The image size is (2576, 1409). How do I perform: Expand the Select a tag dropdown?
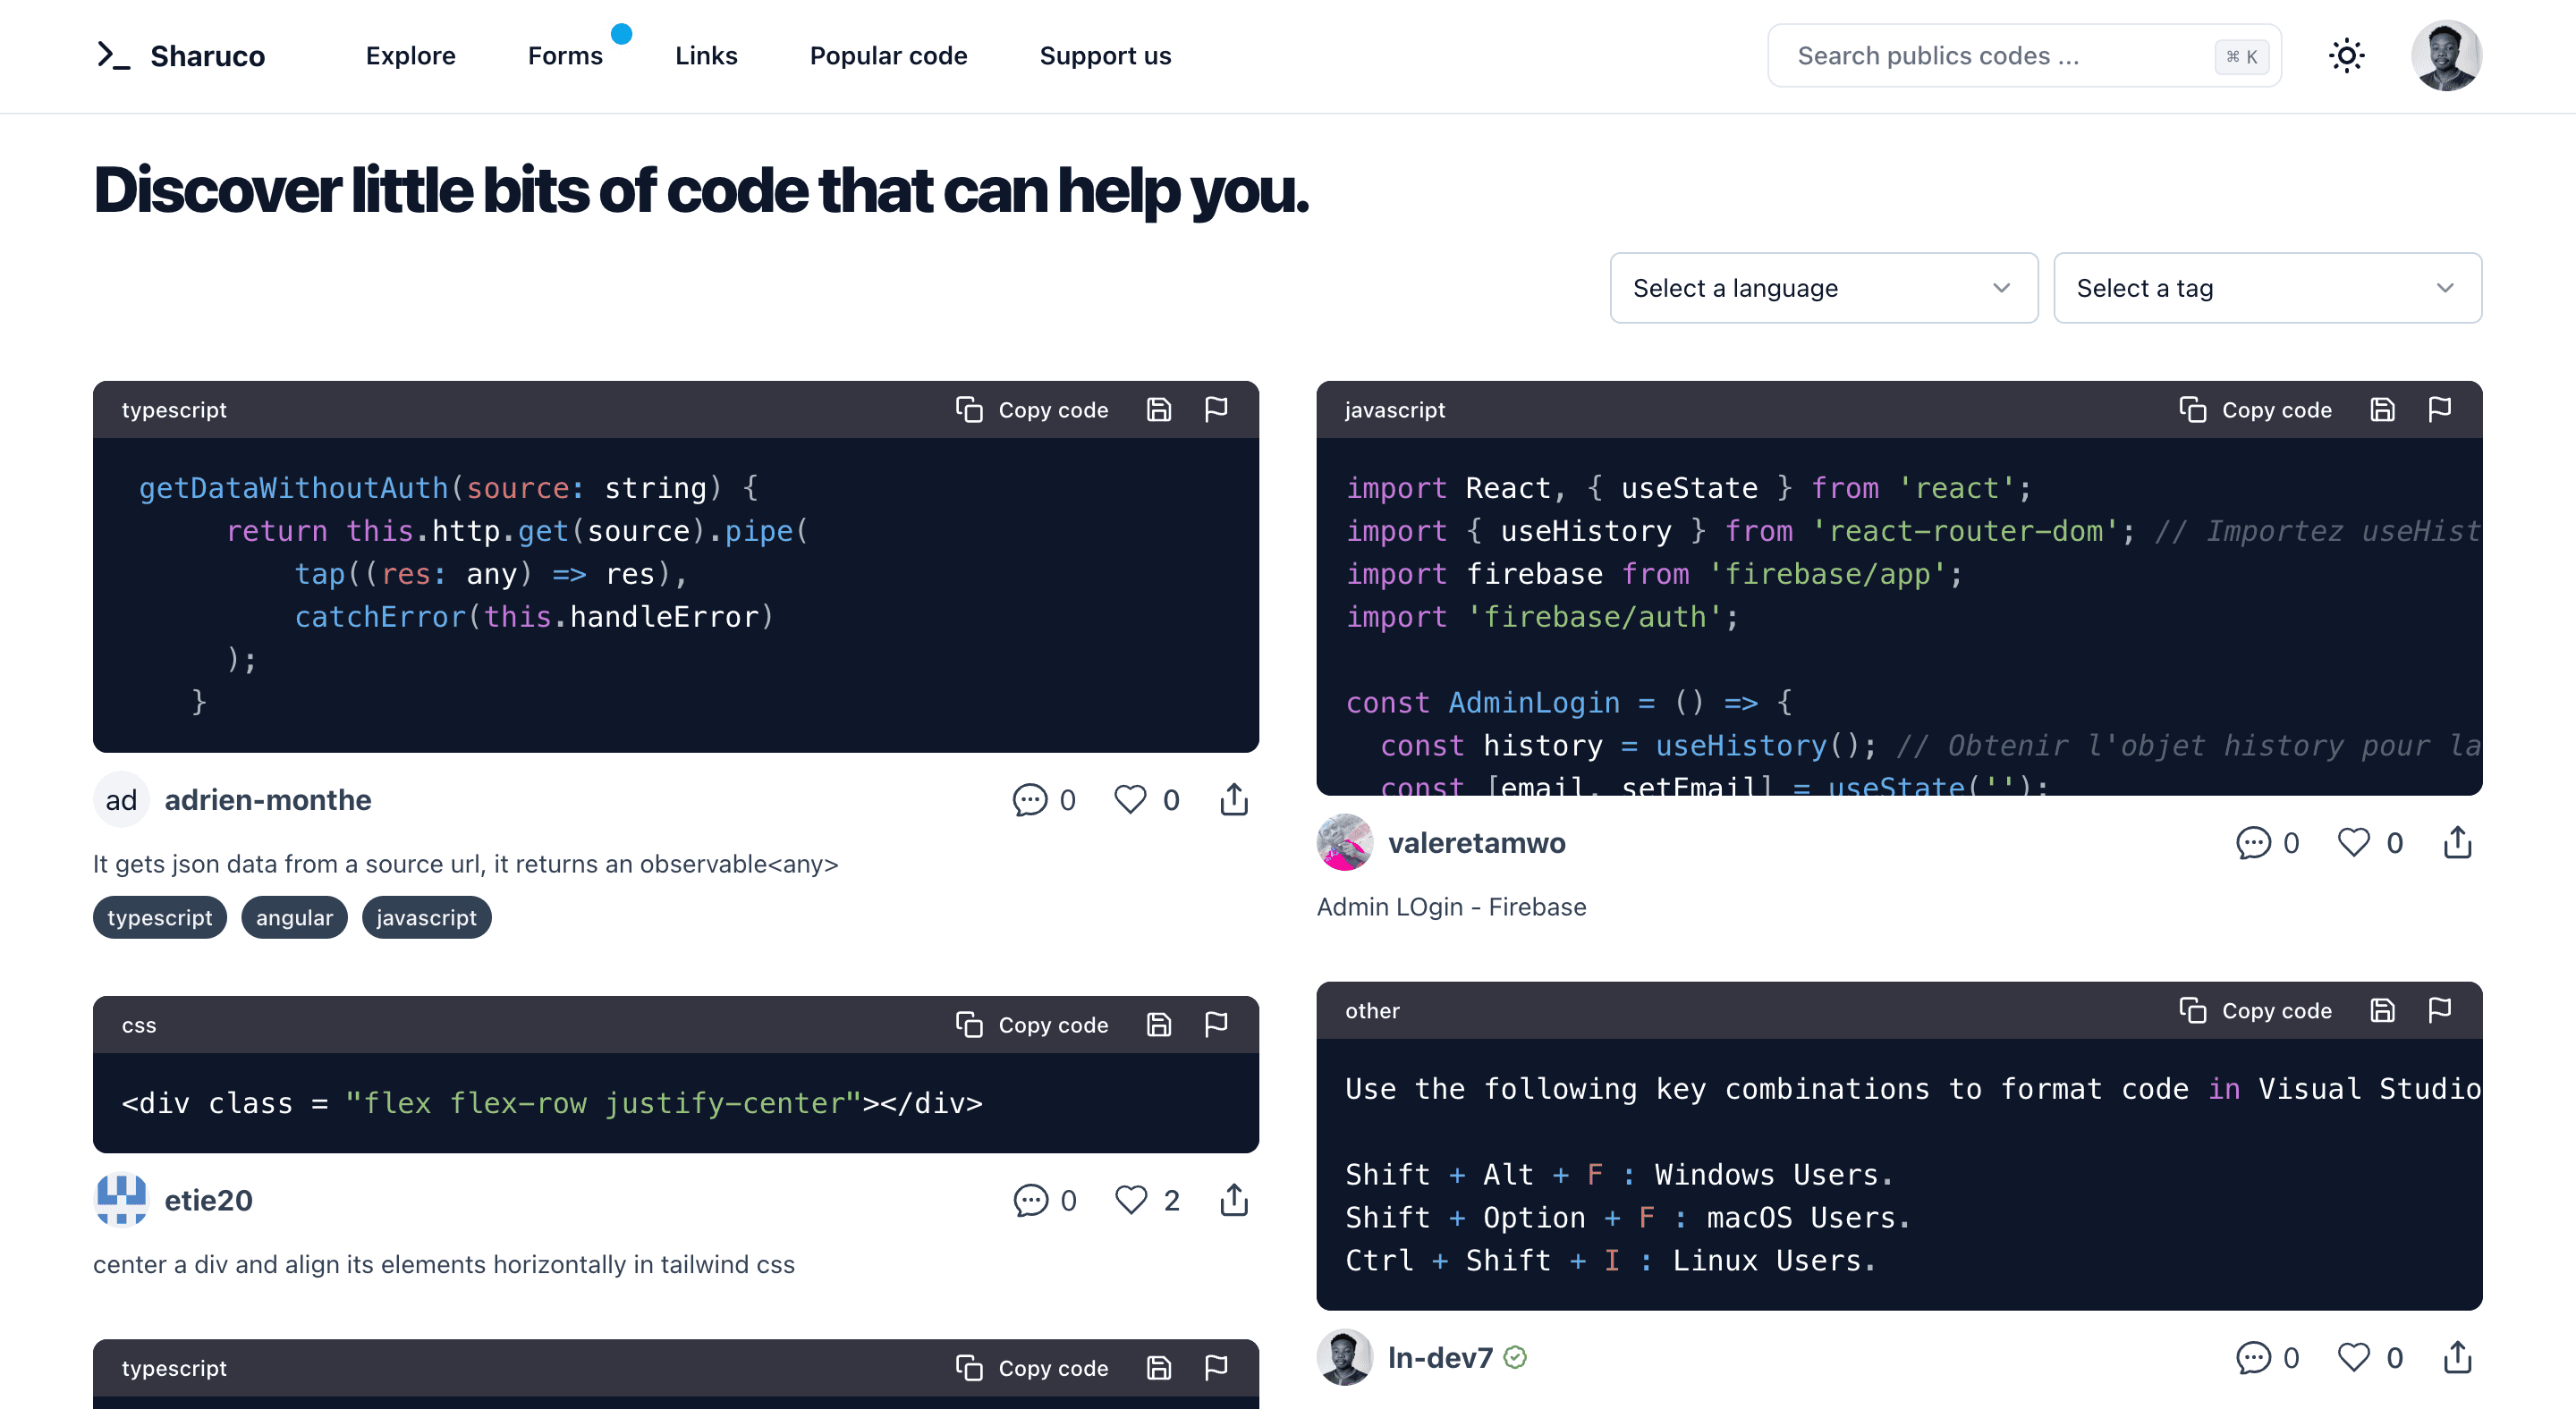click(2266, 288)
